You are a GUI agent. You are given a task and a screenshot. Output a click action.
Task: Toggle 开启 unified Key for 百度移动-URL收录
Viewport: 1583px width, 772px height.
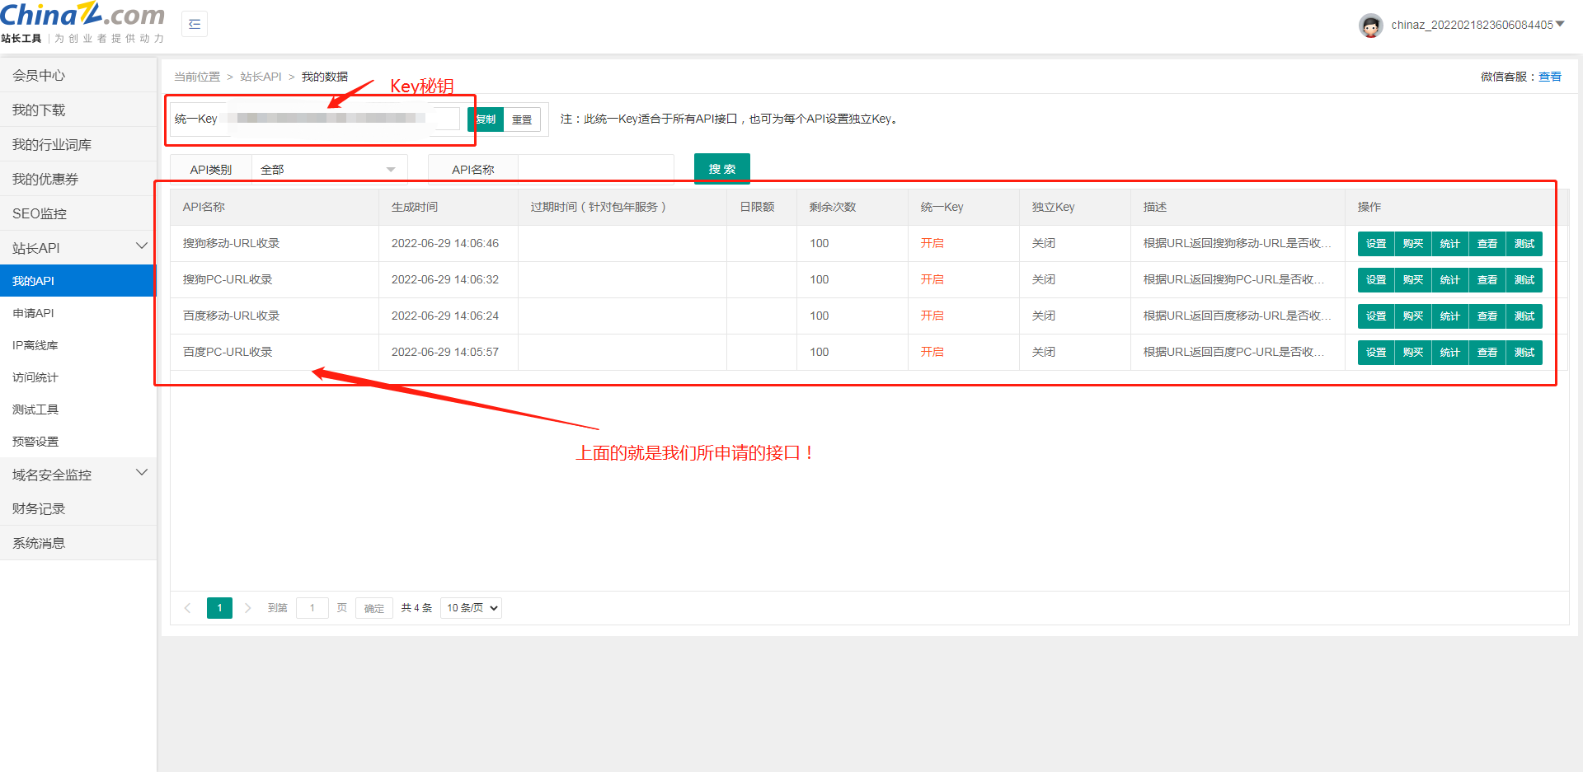pyautogui.click(x=932, y=316)
